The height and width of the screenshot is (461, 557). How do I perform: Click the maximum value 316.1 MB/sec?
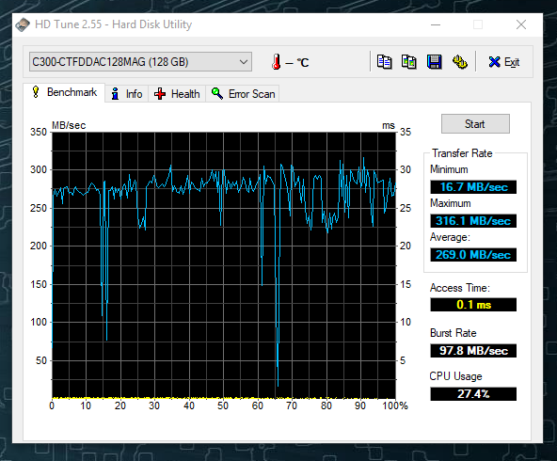473,221
